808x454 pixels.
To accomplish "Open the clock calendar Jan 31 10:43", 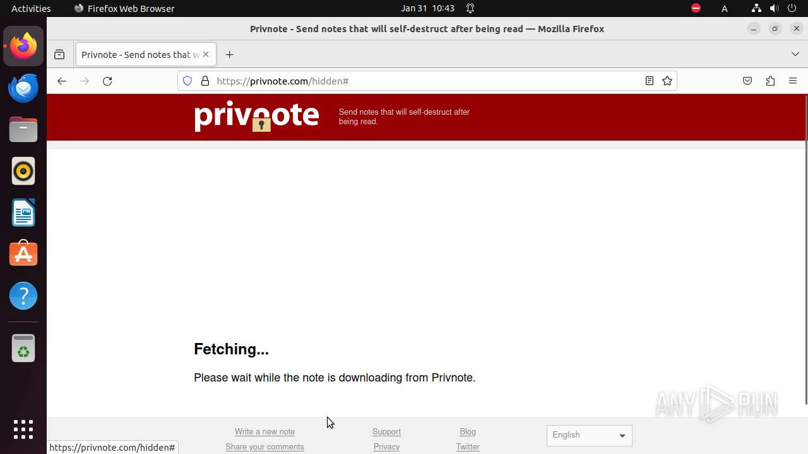I will pyautogui.click(x=427, y=8).
